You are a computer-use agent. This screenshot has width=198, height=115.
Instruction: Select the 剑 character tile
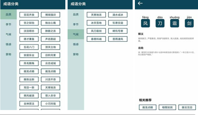tap(189, 23)
